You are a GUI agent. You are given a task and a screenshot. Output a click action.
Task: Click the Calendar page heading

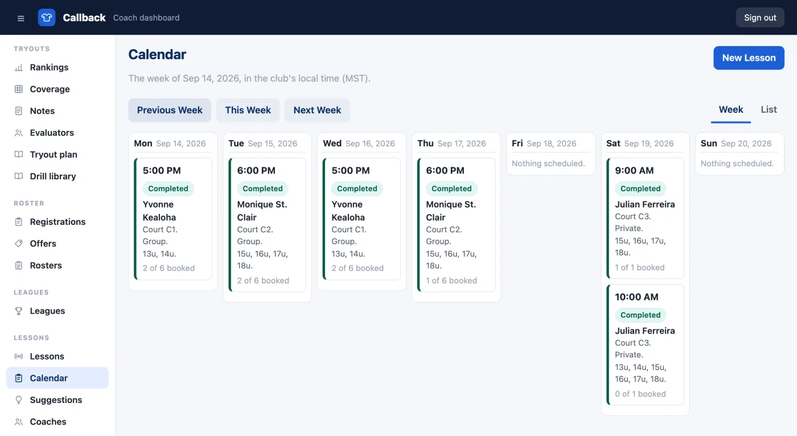[157, 55]
